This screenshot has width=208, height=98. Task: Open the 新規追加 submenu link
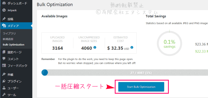coord(8,39)
